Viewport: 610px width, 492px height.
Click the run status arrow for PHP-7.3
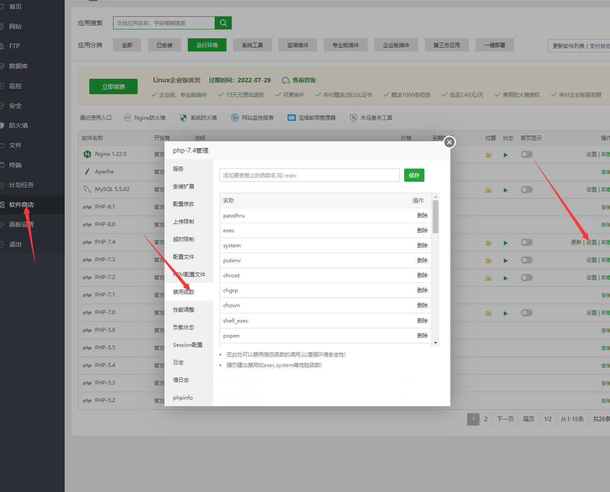pyautogui.click(x=506, y=261)
